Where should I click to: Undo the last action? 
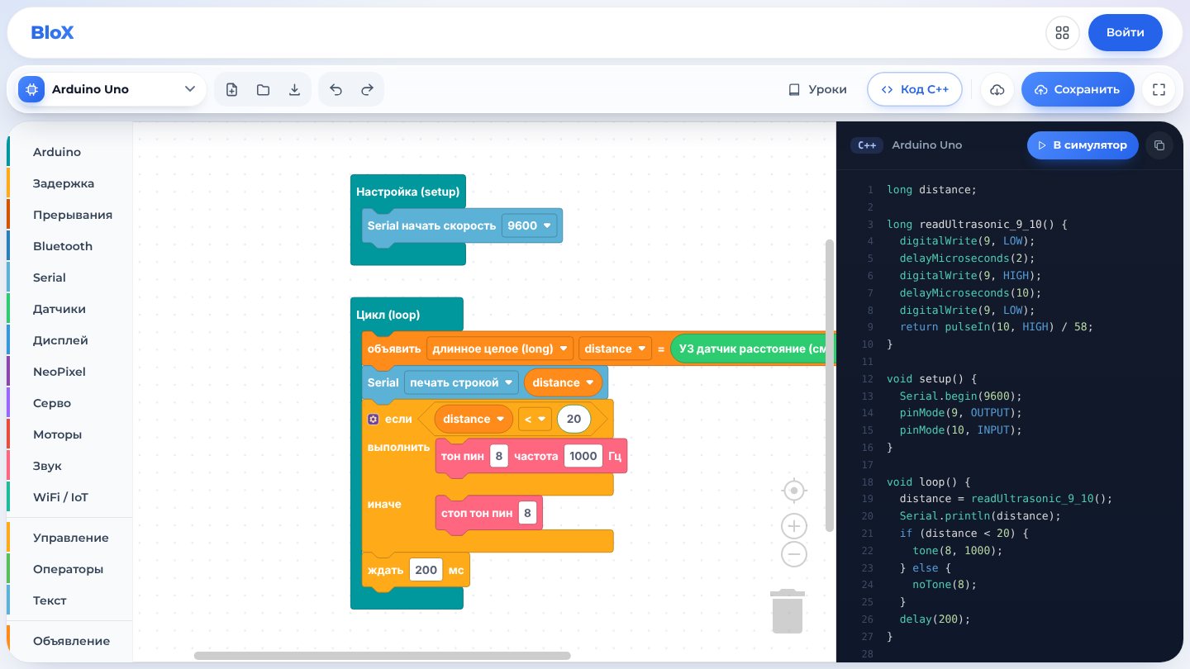[x=336, y=89]
